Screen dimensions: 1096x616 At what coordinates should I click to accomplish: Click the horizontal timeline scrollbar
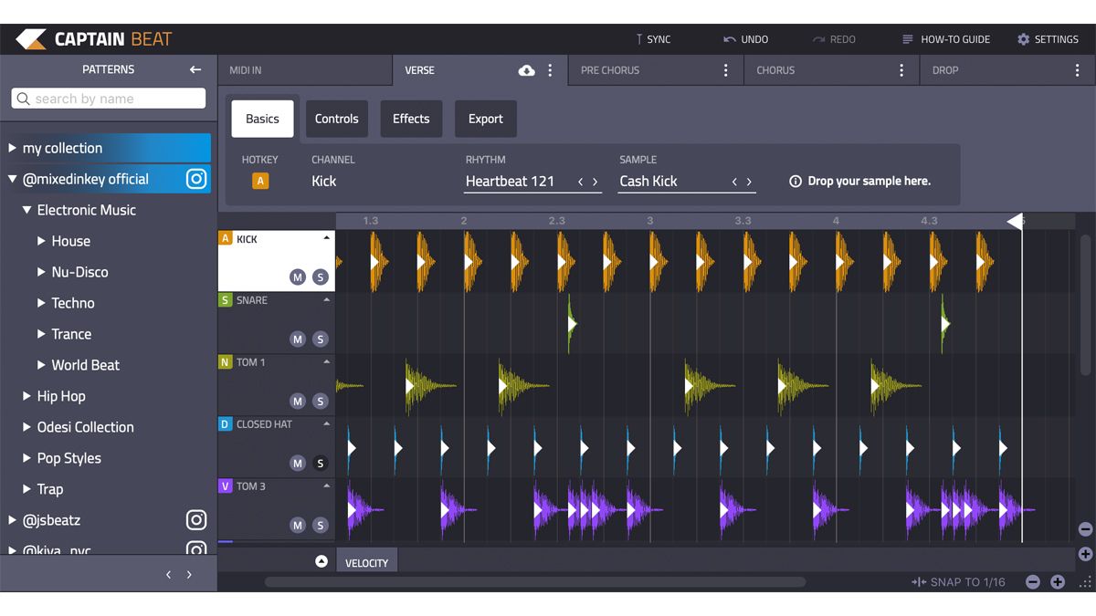(535, 582)
